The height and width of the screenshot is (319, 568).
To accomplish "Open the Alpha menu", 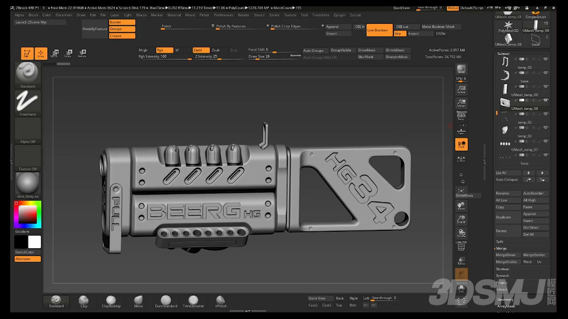I will coord(19,15).
